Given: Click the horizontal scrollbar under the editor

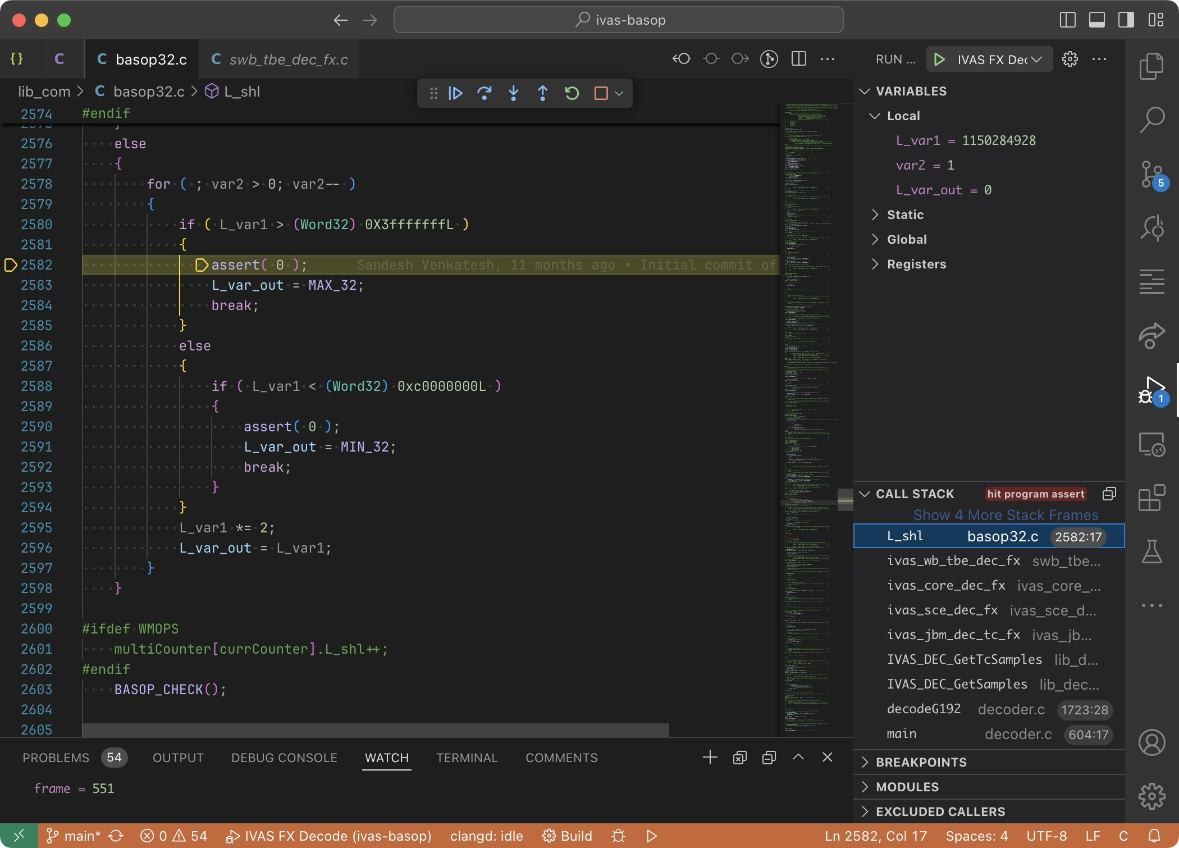Looking at the screenshot, I should 375,730.
